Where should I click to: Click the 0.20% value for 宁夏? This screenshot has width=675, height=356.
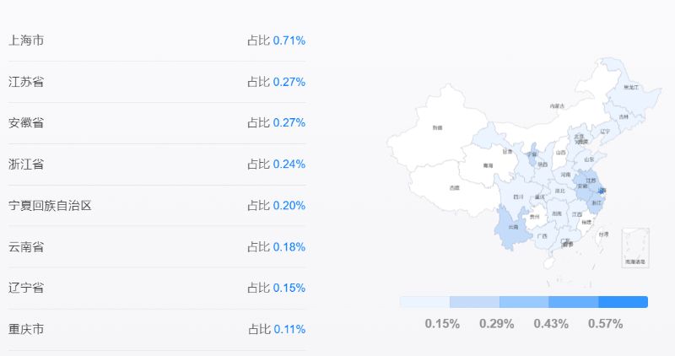[289, 206]
